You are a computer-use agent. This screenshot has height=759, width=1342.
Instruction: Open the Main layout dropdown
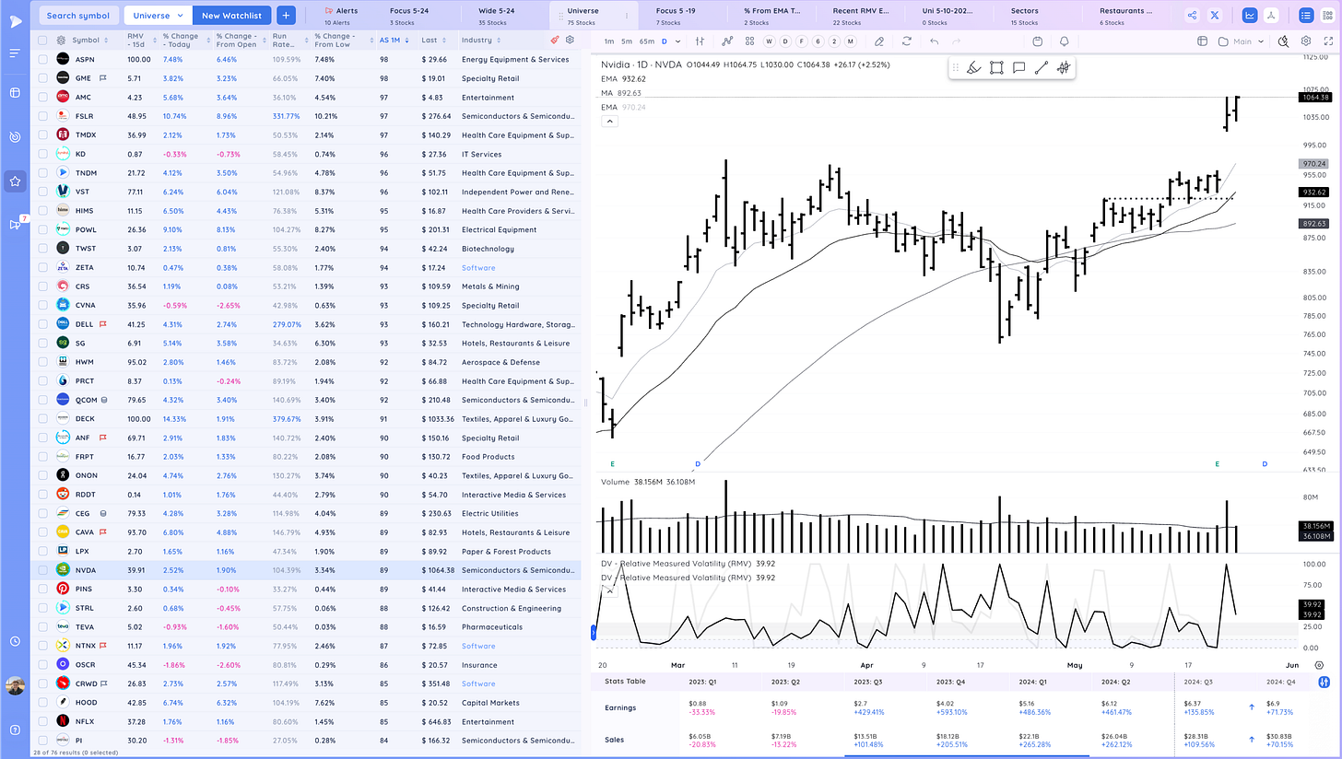click(1240, 41)
